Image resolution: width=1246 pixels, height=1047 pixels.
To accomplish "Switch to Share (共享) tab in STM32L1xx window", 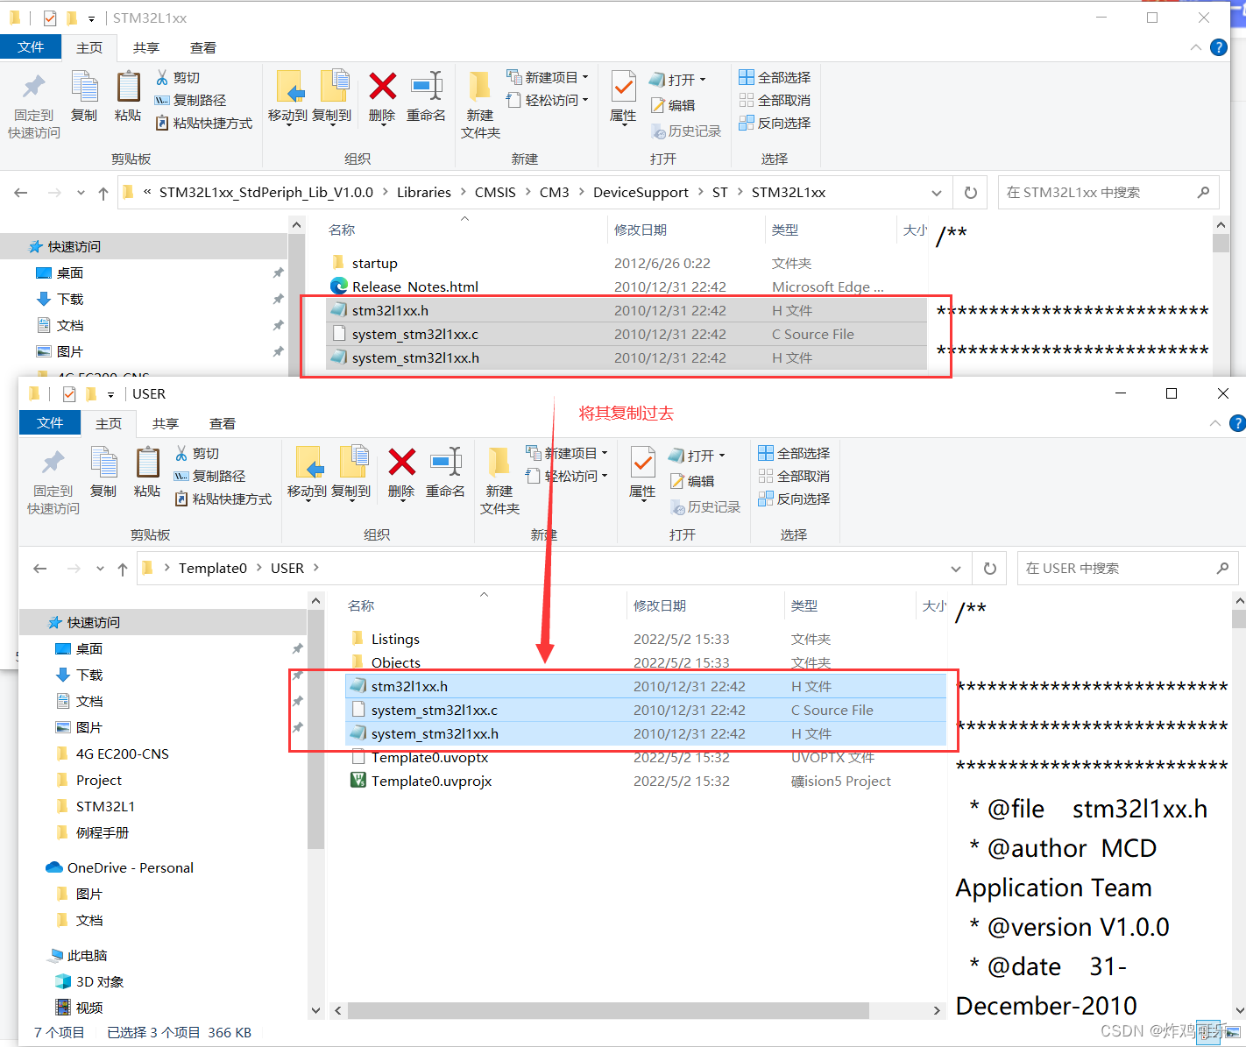I will [146, 47].
